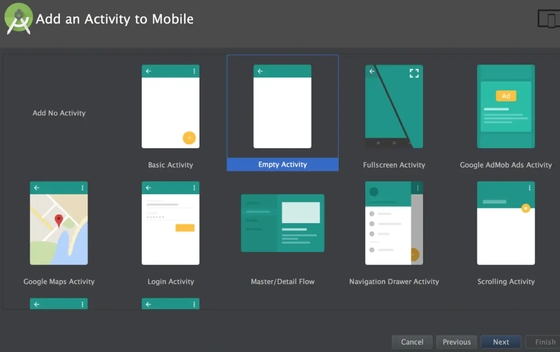This screenshot has width=560, height=352.
Task: Choose the Google Maps Activity thumbnail
Action: point(59,223)
